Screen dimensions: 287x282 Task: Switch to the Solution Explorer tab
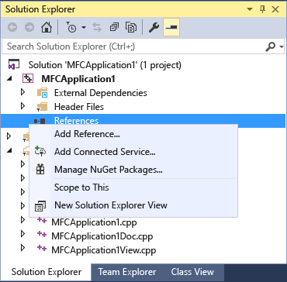pos(47,272)
